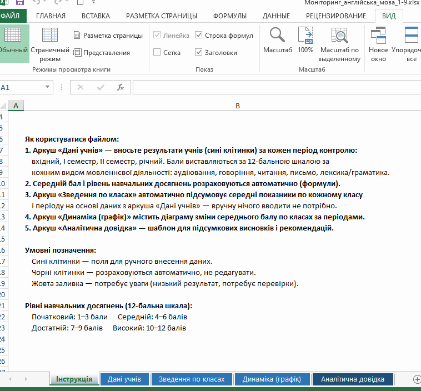Click Упорядочить все windows

click(407, 44)
